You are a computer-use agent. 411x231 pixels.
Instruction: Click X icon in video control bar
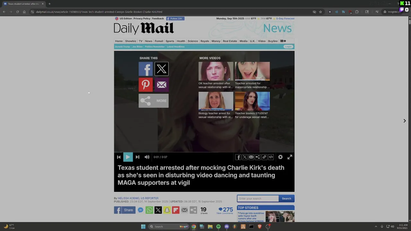(245, 157)
